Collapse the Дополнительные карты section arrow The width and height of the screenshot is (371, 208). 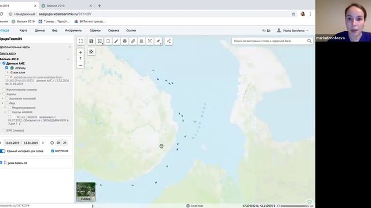click(x=70, y=47)
